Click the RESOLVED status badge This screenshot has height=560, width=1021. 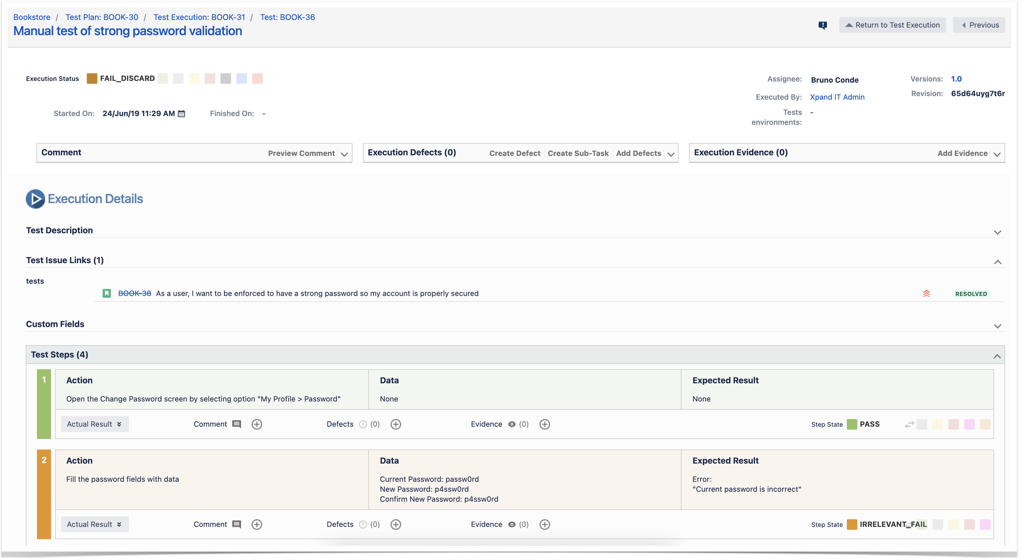click(971, 294)
